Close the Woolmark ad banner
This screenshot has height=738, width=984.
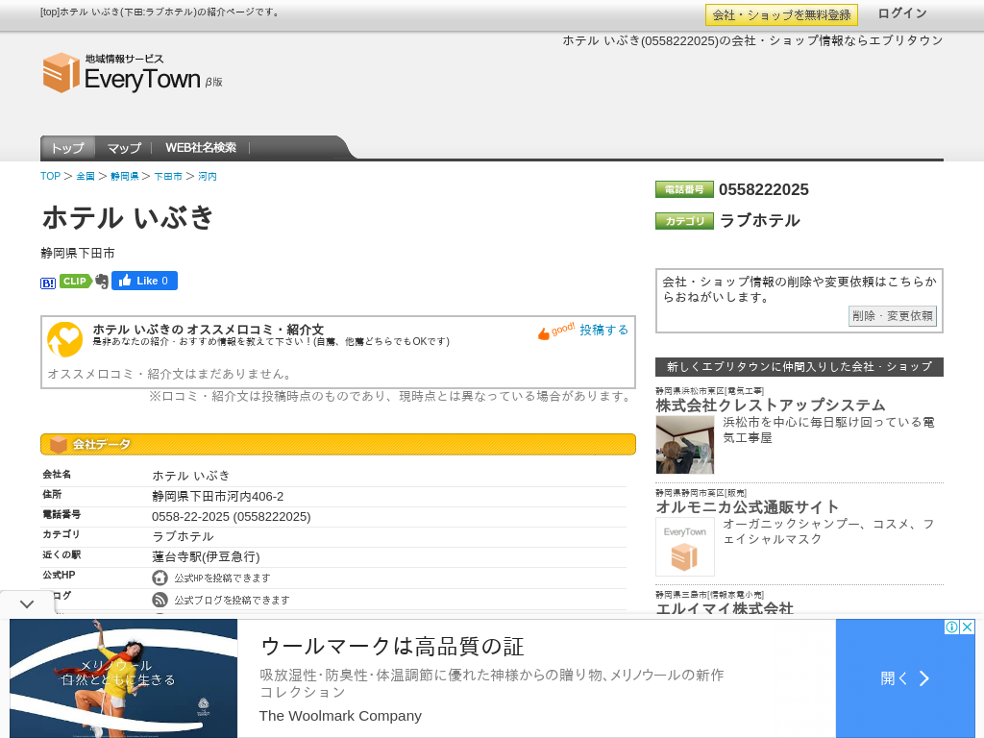pyautogui.click(x=968, y=627)
